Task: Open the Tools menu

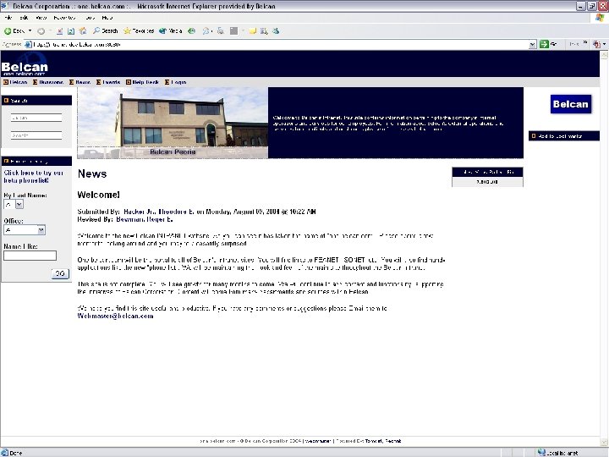Action: point(90,18)
